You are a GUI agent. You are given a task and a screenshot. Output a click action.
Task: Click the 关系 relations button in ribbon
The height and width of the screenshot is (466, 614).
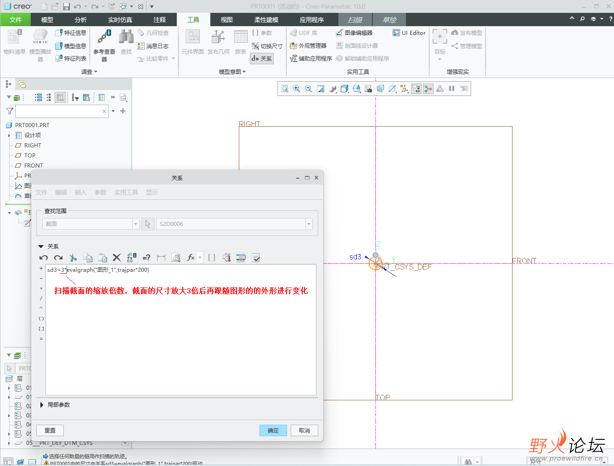point(262,59)
